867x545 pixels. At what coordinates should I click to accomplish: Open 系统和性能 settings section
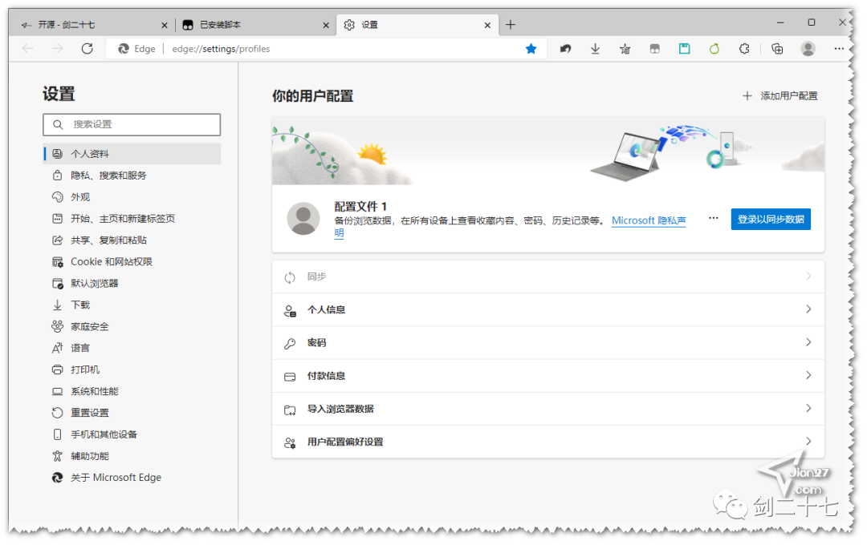[x=132, y=391]
